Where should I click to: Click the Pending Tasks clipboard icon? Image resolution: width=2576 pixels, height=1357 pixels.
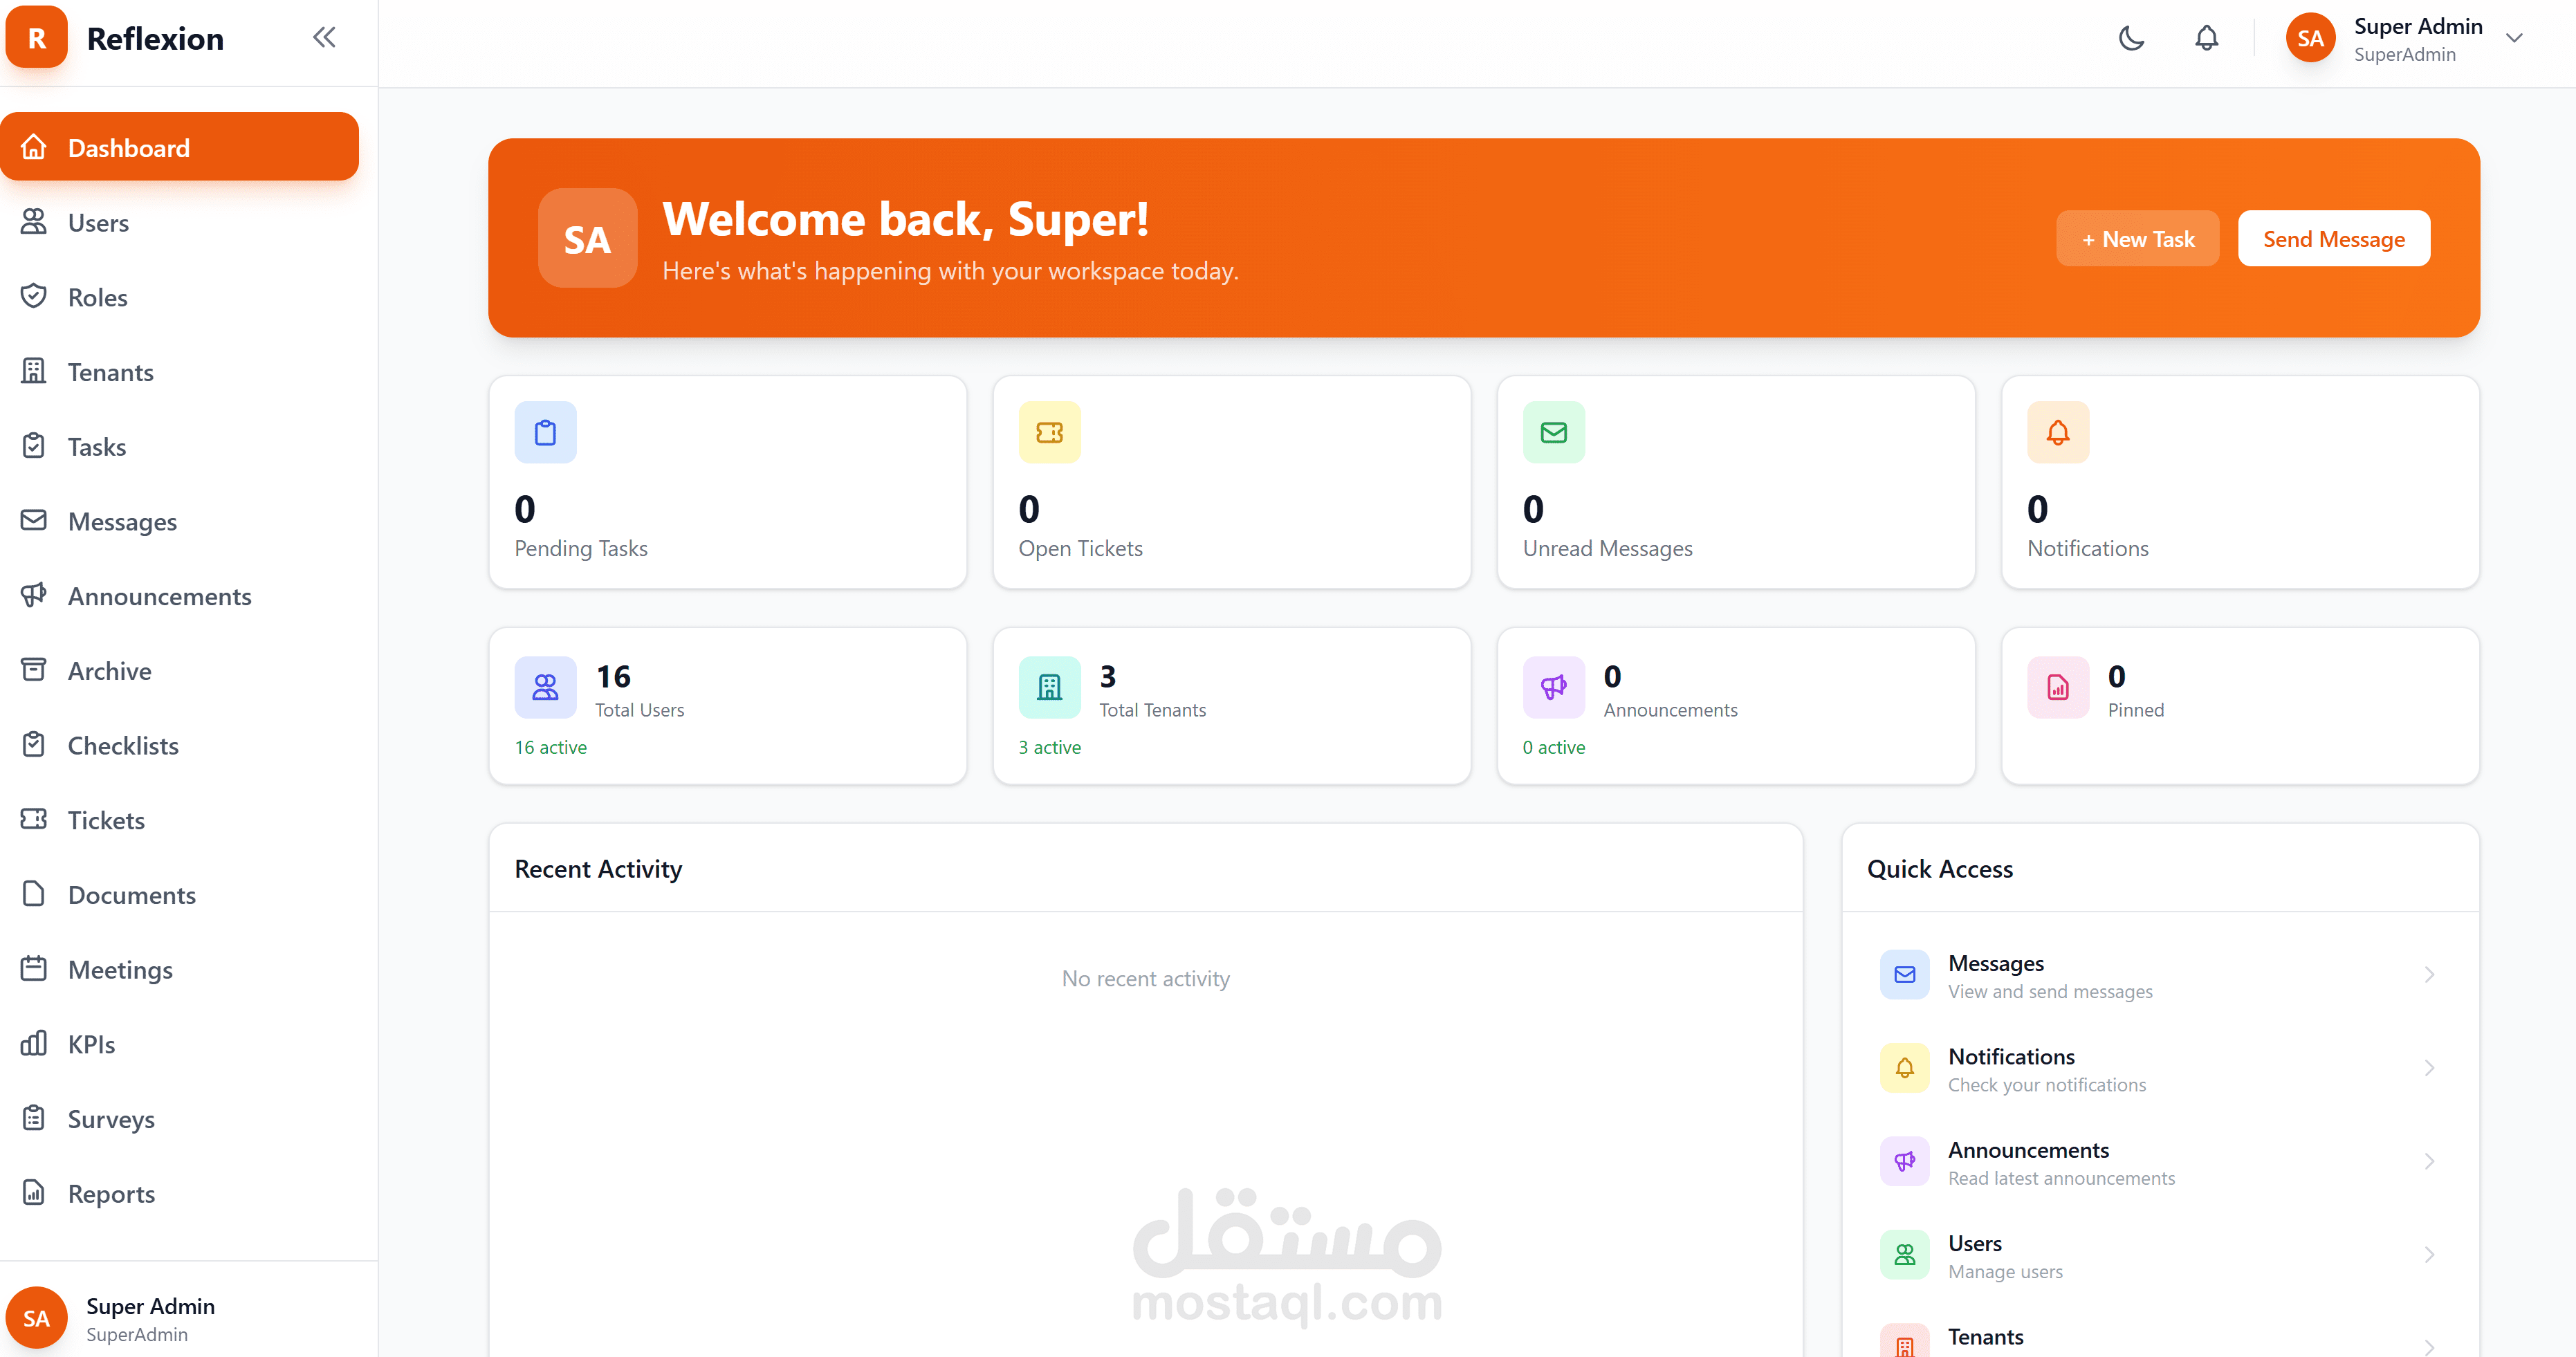pos(545,432)
